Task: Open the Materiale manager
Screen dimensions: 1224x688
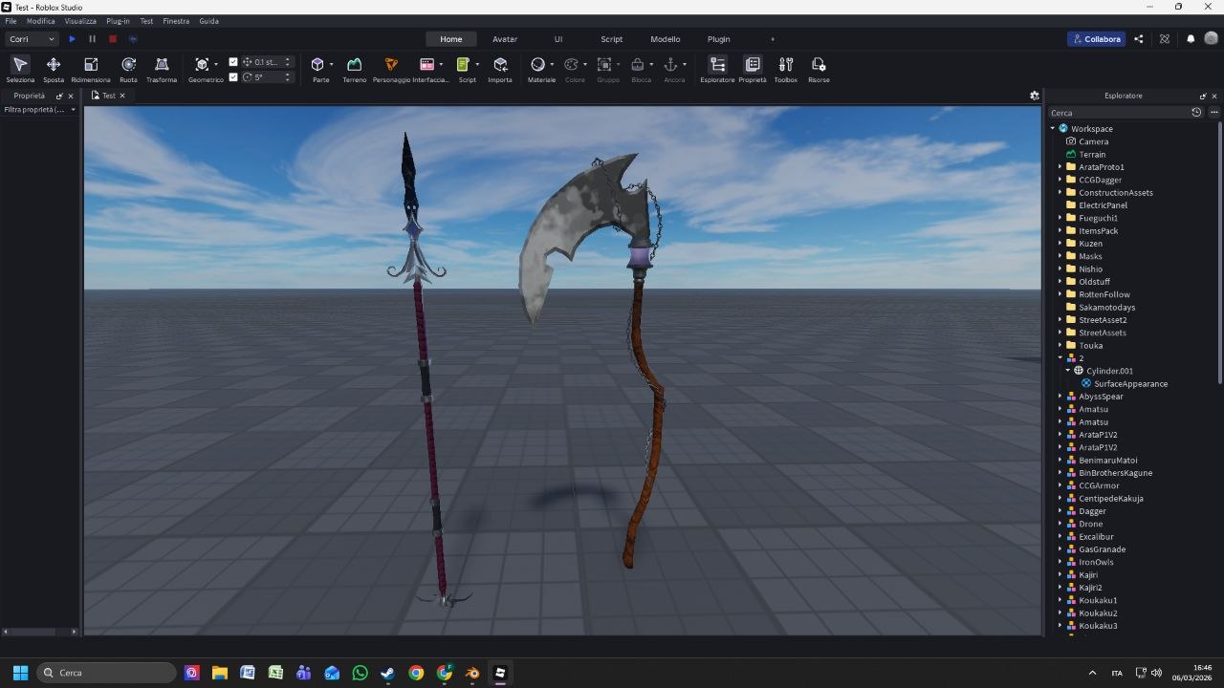Action: point(541,67)
